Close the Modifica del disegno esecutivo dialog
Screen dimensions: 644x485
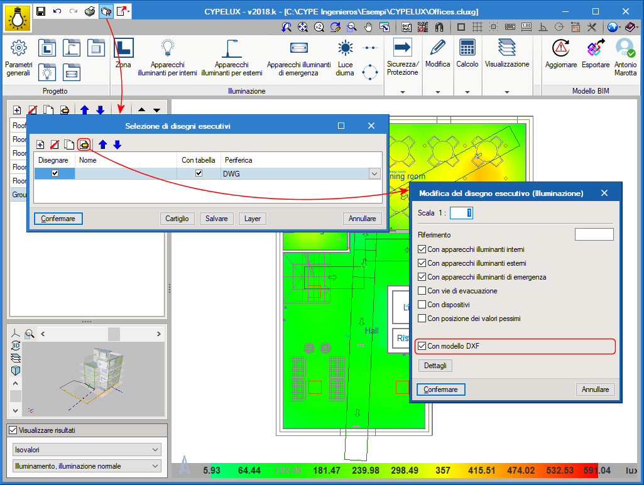click(604, 193)
